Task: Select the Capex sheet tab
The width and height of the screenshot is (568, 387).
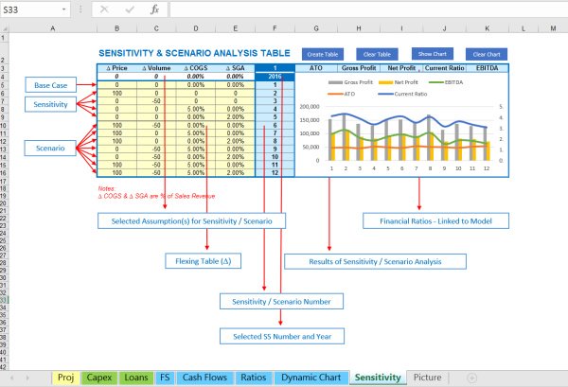Action: click(x=98, y=377)
